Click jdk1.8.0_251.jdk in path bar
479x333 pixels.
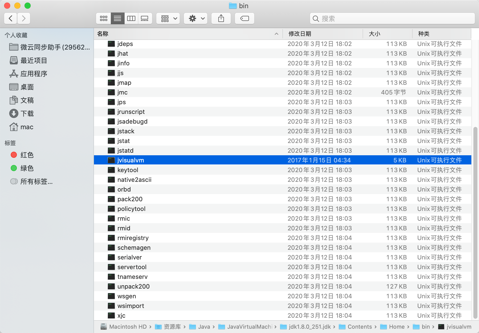tap(306, 327)
